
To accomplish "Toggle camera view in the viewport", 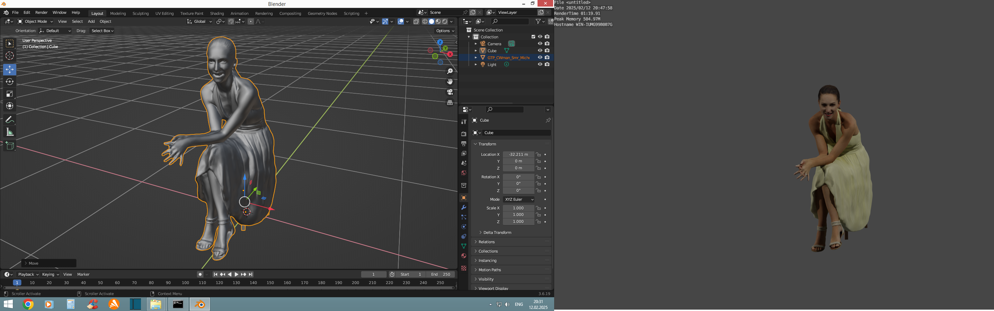I will tap(450, 92).
